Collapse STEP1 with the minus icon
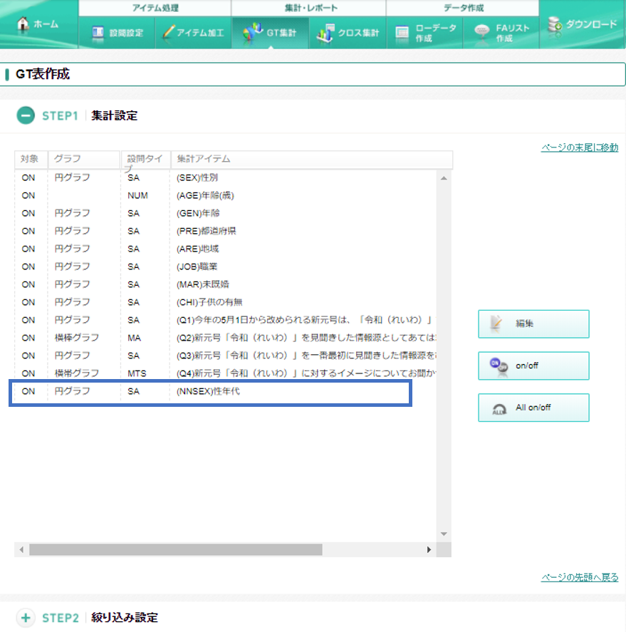626x632 pixels. [x=26, y=115]
